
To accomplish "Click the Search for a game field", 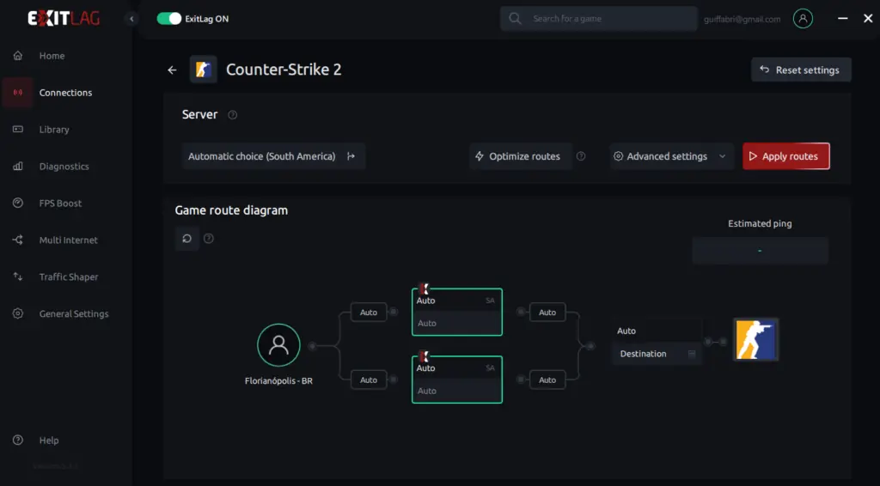I will tap(598, 19).
